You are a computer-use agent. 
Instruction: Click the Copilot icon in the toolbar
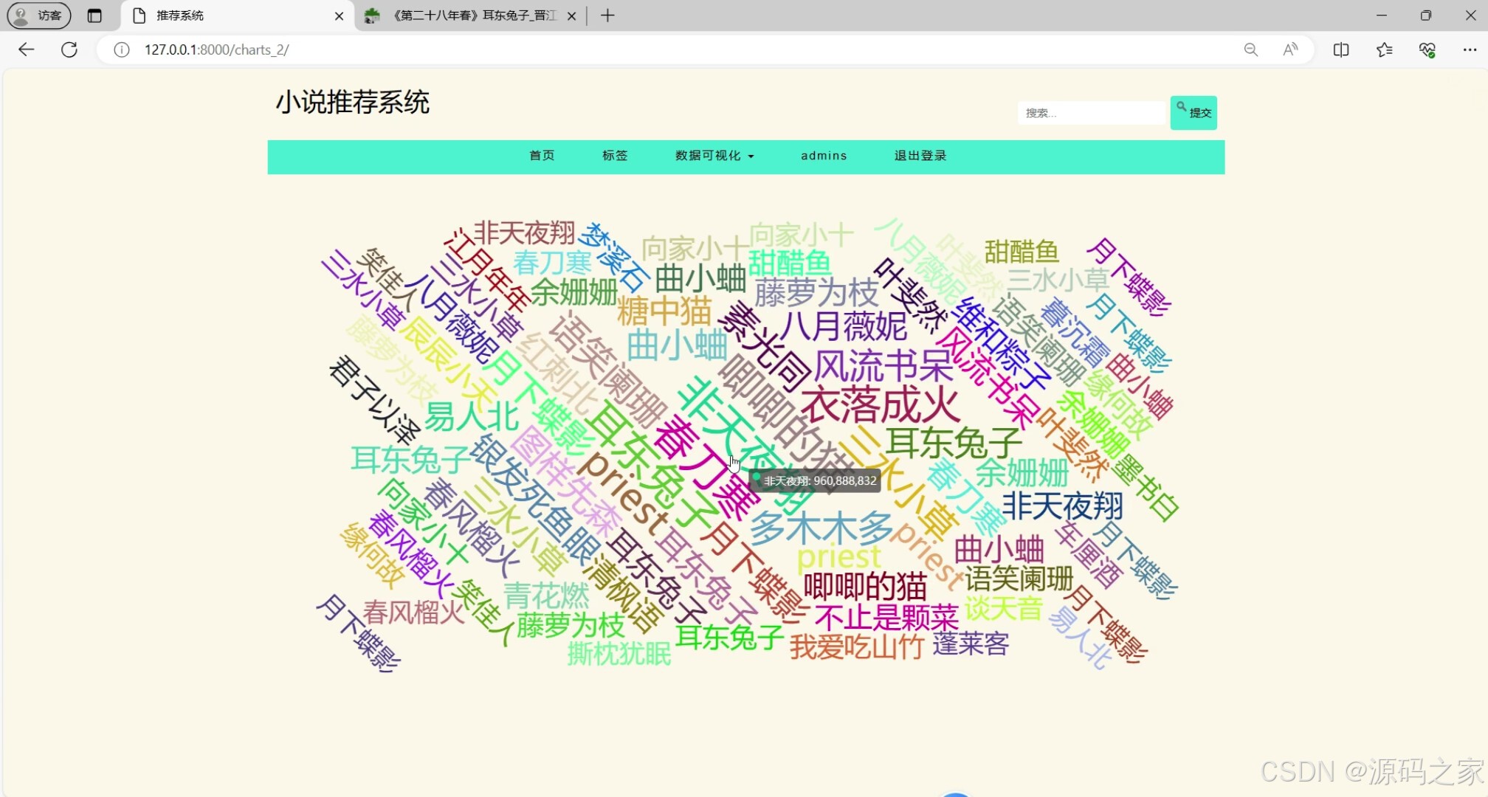1427,49
